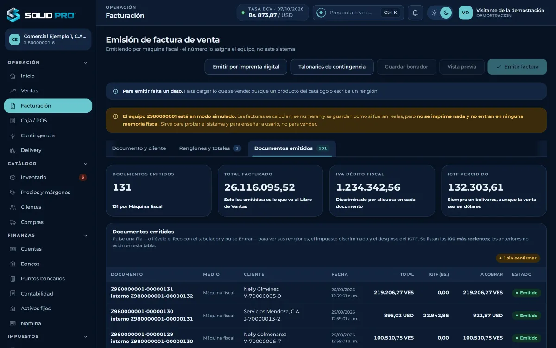Click the Pregunta o ve a search field
The width and height of the screenshot is (556, 348).
pos(358,13)
